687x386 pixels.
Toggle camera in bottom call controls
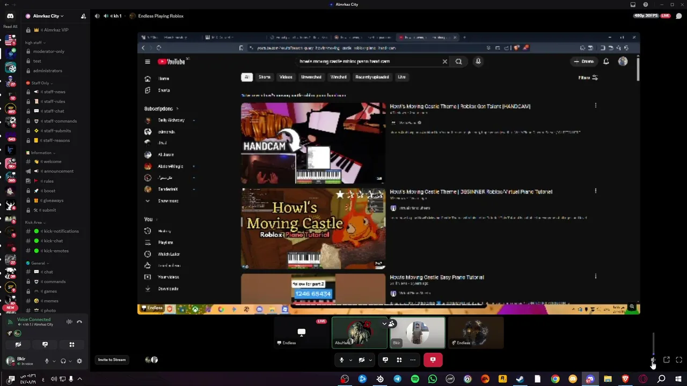click(x=362, y=360)
